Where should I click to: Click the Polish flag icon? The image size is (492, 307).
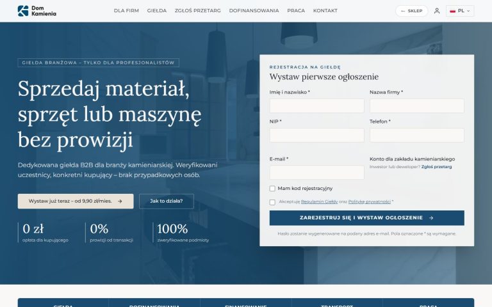(x=452, y=11)
